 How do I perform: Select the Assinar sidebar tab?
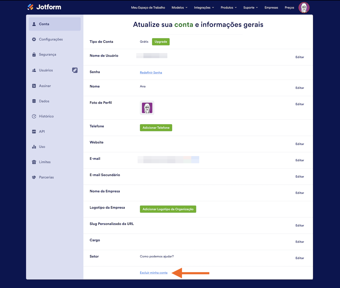point(55,86)
